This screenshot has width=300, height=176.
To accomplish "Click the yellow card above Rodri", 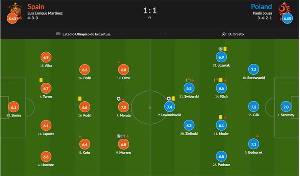I will click(x=80, y=99).
